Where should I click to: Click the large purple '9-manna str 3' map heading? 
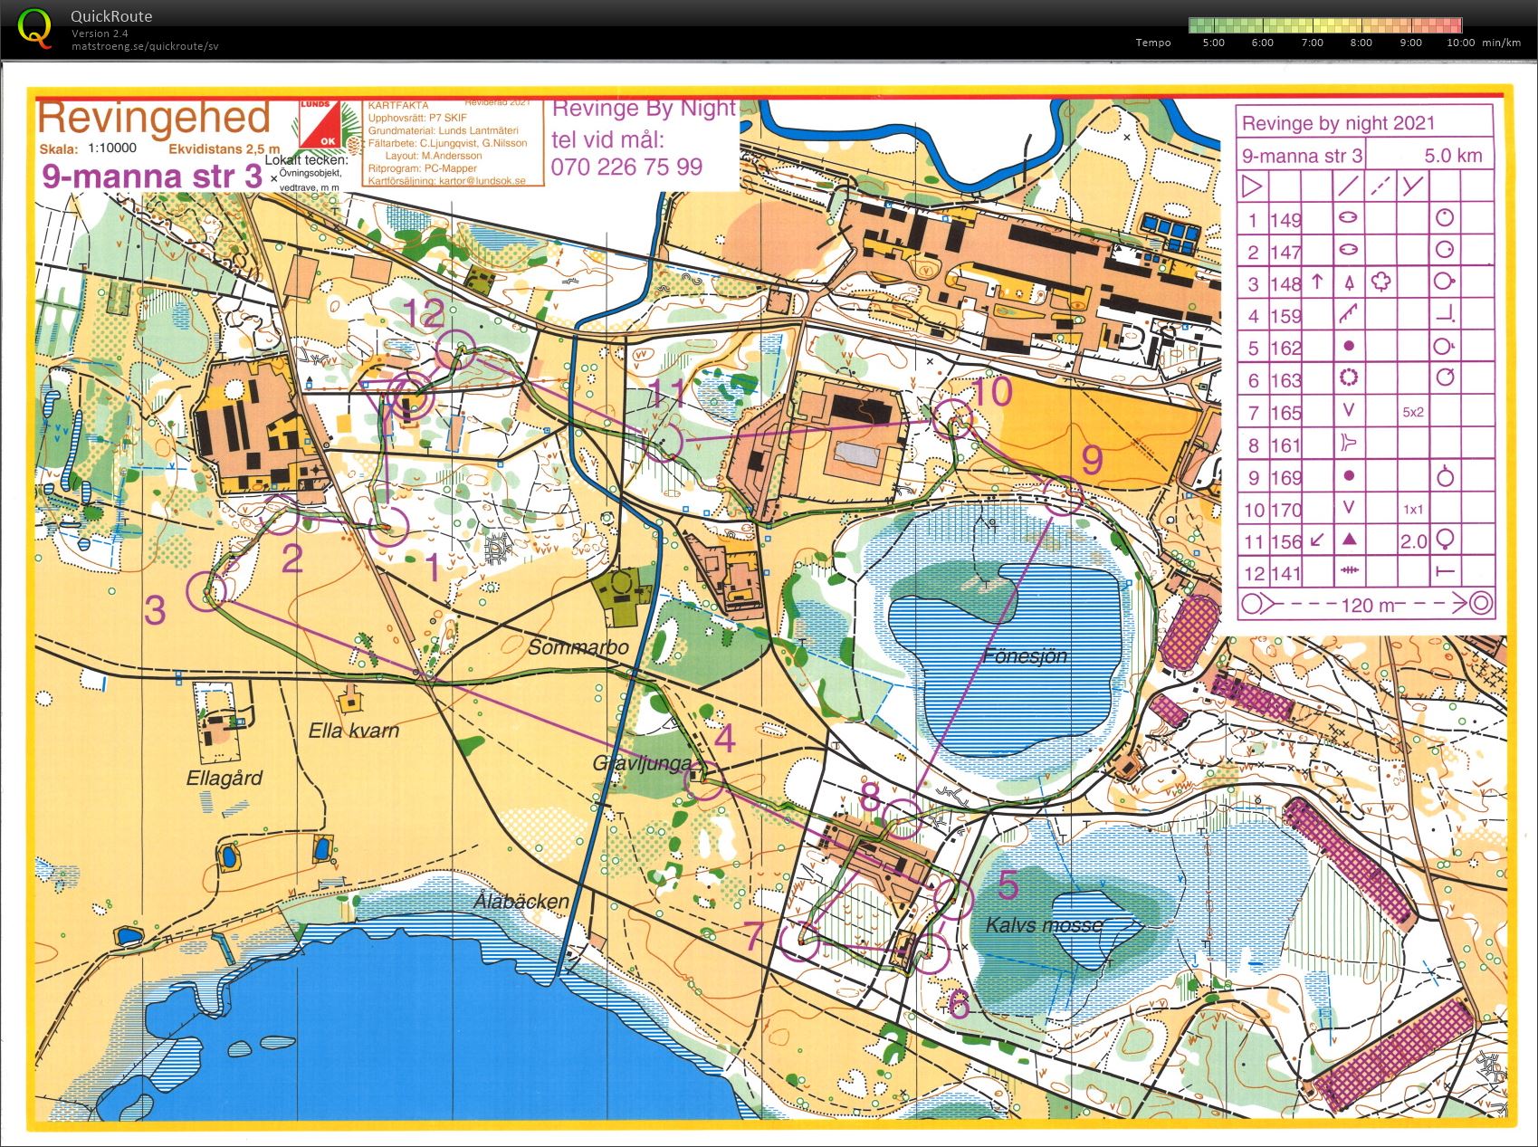click(152, 176)
